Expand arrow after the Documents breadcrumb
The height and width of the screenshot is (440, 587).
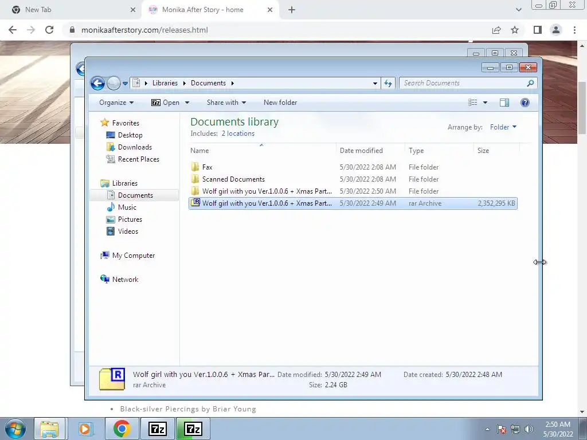tap(233, 83)
